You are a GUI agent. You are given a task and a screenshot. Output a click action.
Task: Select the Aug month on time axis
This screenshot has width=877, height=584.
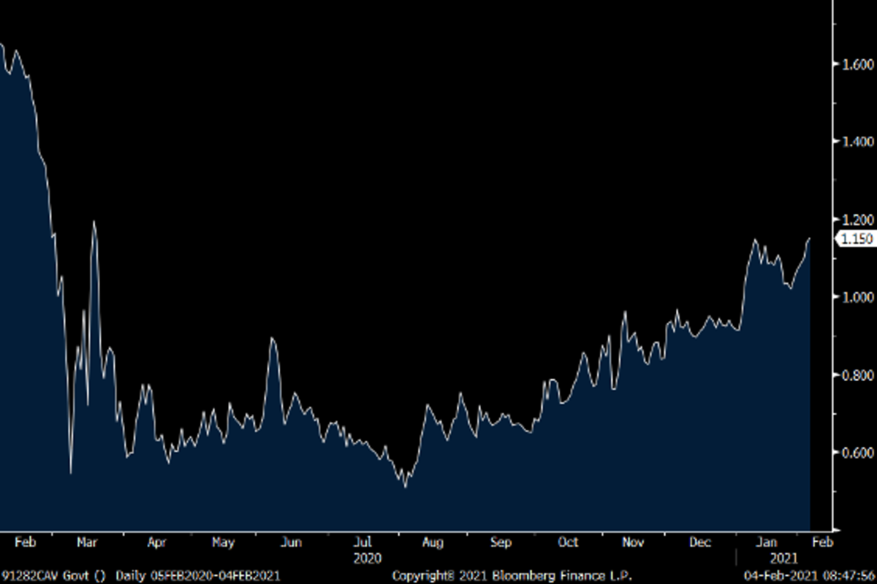[x=432, y=542]
